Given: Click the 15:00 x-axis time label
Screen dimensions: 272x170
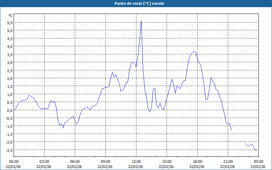Looking at the screenshot, I should (167, 161).
